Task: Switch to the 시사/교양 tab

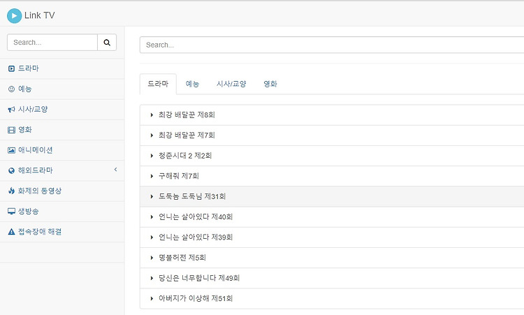Action: click(231, 84)
